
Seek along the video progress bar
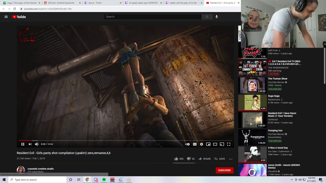pyautogui.click(x=125, y=140)
